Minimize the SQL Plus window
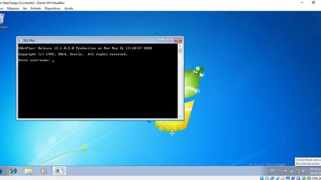 (x=162, y=40)
